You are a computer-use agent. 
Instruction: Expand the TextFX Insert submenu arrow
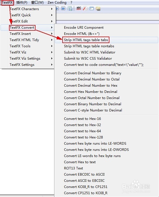point(52,34)
